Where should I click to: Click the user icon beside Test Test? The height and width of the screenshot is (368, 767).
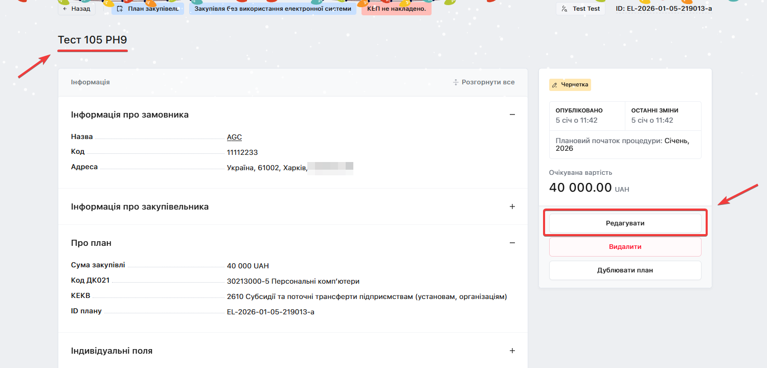tap(565, 9)
